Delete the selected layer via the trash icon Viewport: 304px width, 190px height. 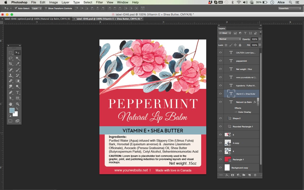click(x=255, y=175)
